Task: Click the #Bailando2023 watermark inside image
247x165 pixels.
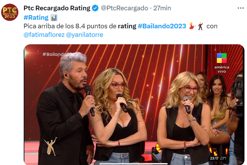Action: coord(60,55)
